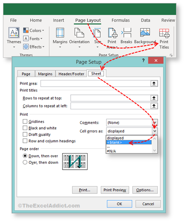The image size is (185, 222).
Task: Choose -- option in Cell errors list
Action: point(129,147)
